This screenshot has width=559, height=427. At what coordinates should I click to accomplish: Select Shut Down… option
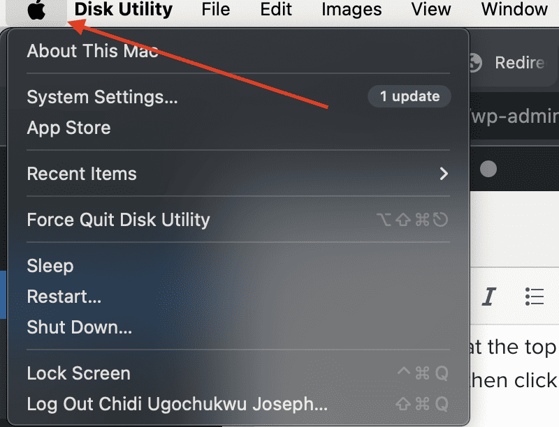coord(79,327)
